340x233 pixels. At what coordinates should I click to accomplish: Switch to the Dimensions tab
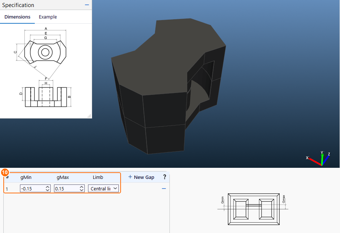tap(17, 17)
